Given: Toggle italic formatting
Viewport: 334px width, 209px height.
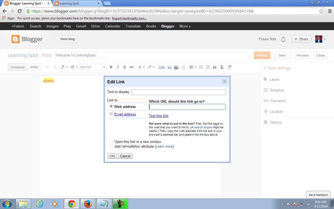Looking at the screenshot, I should click(x=118, y=67).
